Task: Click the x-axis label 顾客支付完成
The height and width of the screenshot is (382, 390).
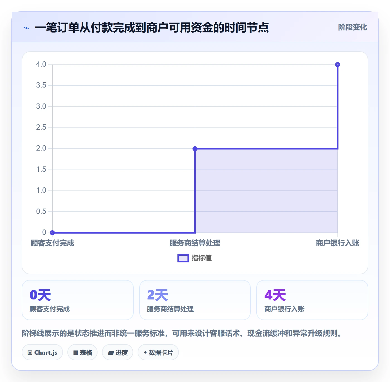Action: point(52,243)
